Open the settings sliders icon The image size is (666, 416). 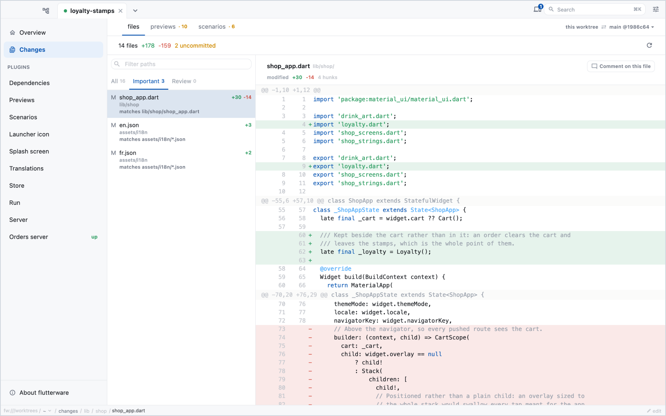(x=656, y=9)
